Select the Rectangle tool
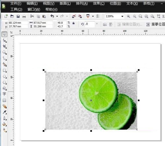This screenshot has height=146, width=165. [x=5, y=70]
